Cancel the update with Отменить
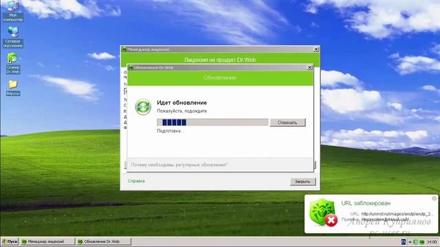This screenshot has width=440, height=247. tap(287, 122)
